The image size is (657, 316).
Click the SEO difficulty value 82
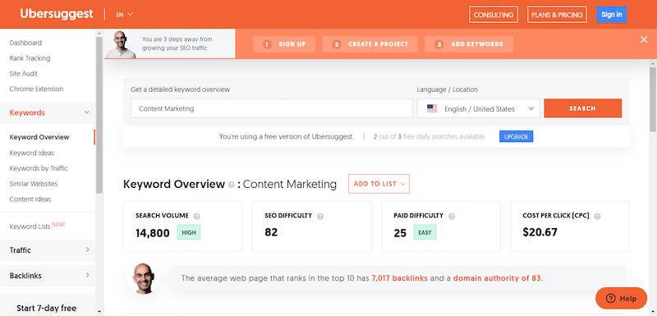pos(271,232)
